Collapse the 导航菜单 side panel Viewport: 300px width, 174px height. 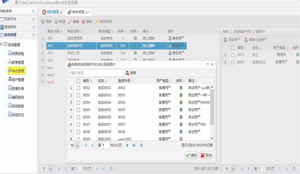pyautogui.click(x=33, y=11)
